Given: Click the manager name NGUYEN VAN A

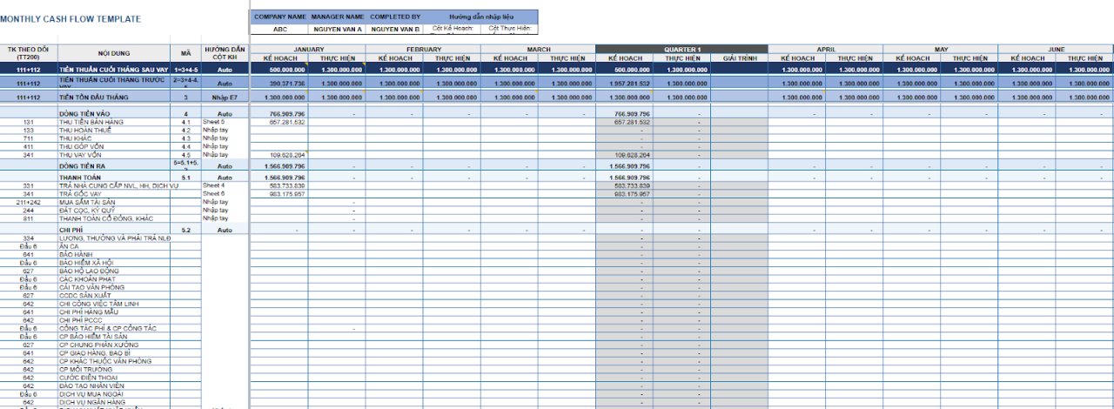Looking at the screenshot, I should (x=337, y=29).
